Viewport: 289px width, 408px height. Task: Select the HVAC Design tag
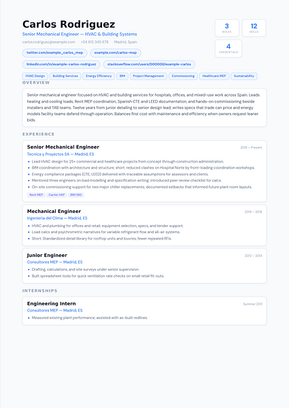[35, 76]
